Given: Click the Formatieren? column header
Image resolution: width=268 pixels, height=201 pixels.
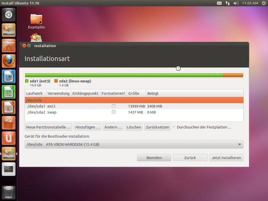Looking at the screenshot, I should coord(113,93).
